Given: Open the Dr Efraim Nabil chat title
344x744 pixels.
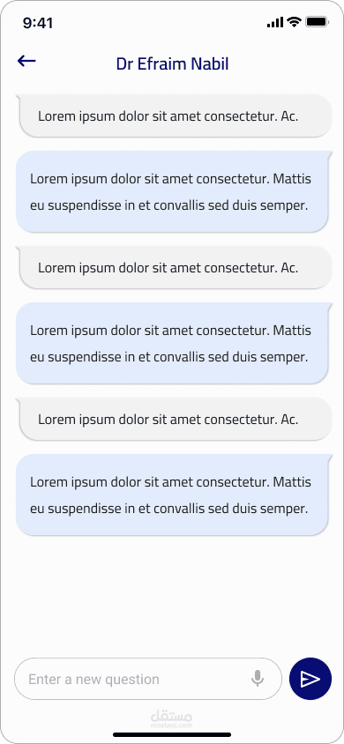Looking at the screenshot, I should (x=172, y=64).
